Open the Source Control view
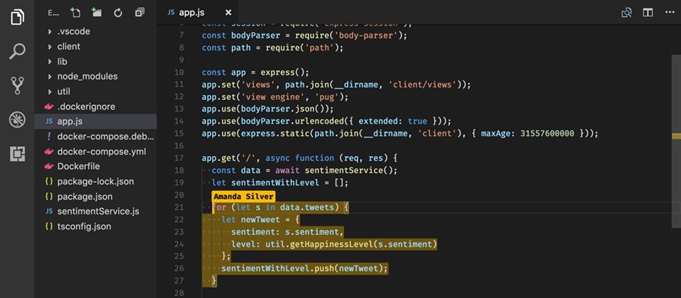681x298 pixels. (x=18, y=86)
